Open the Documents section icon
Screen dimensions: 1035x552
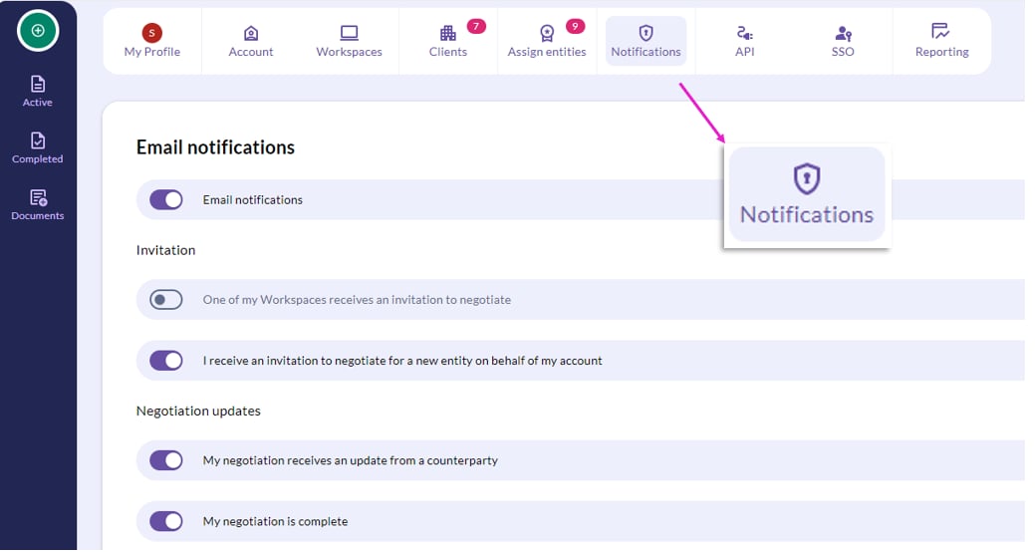click(38, 197)
